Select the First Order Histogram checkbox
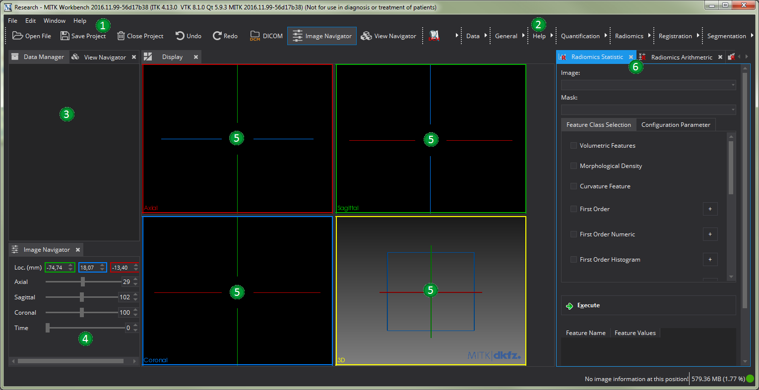Viewport: 759px width, 390px height. [573, 260]
